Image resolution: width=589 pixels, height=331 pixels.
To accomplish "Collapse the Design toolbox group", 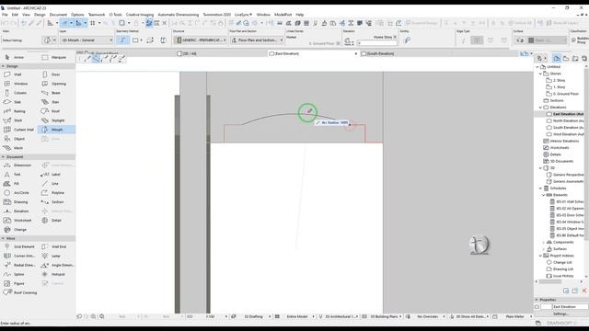I will pos(3,66).
